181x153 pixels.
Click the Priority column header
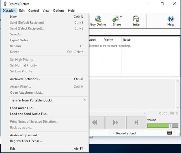(112, 40)
